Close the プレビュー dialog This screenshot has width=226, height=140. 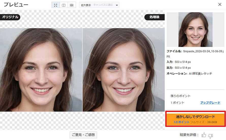[x=220, y=5]
